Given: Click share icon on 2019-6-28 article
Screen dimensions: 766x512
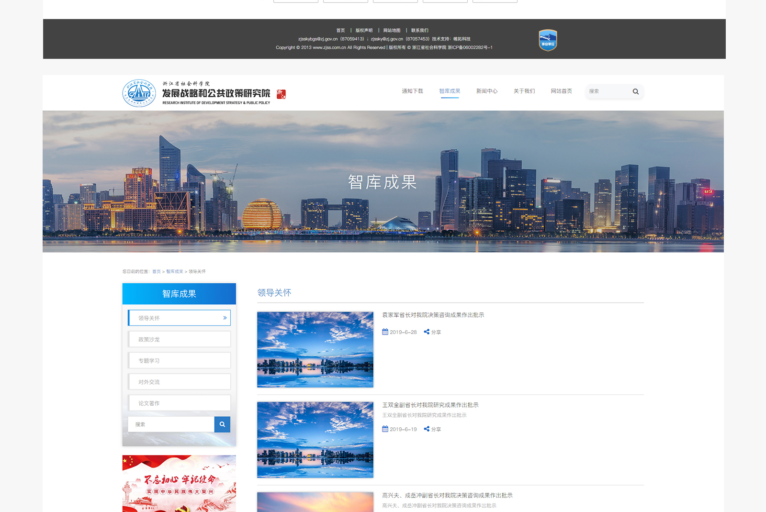Looking at the screenshot, I should [427, 332].
